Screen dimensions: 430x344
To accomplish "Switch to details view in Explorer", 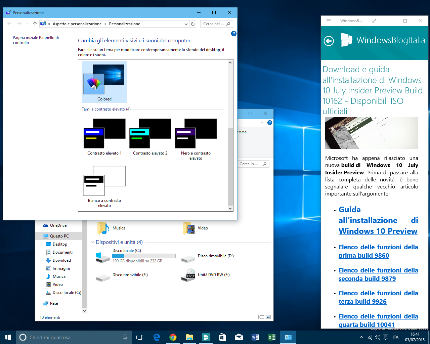I will click(x=261, y=317).
